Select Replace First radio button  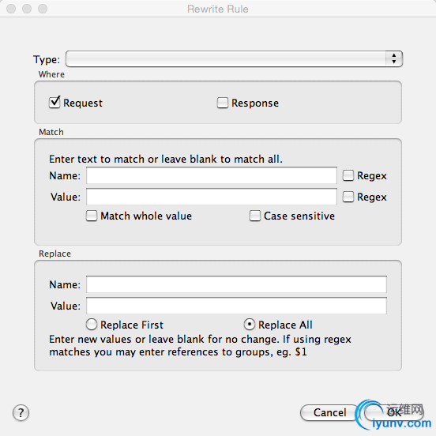pyautogui.click(x=92, y=325)
